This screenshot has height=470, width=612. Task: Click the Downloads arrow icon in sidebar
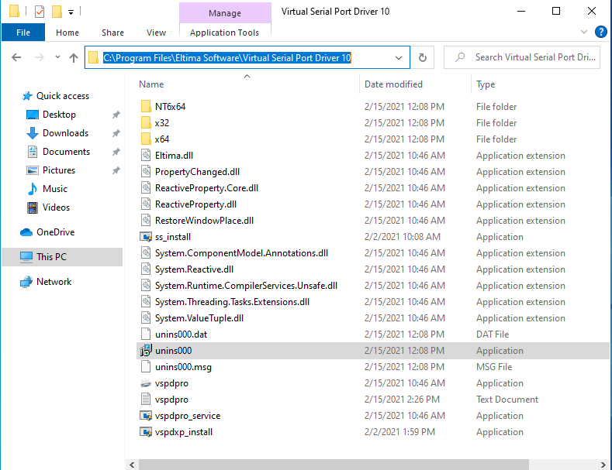33,133
